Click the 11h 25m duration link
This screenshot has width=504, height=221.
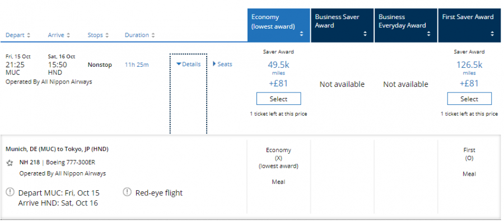pos(137,65)
